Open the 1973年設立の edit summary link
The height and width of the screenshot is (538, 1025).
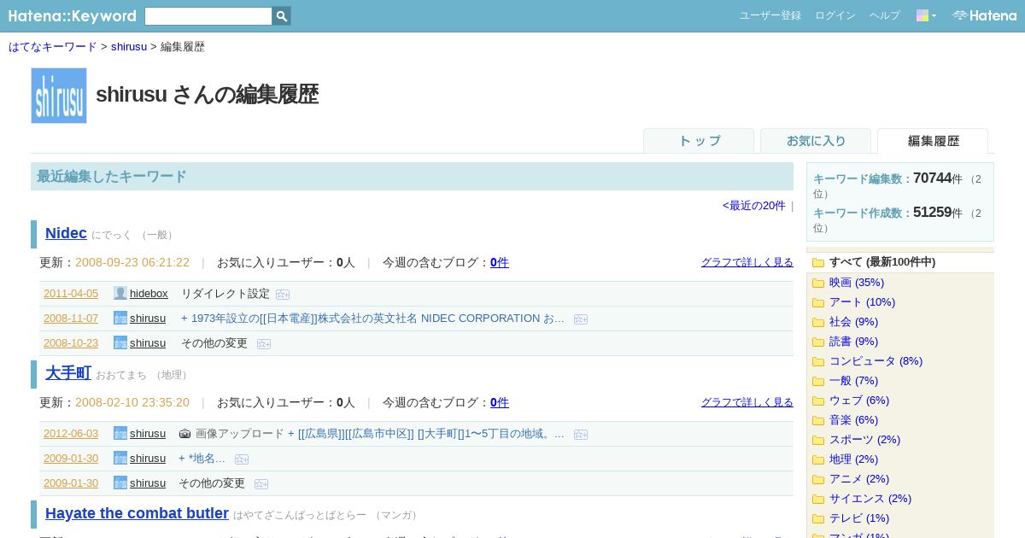372,319
